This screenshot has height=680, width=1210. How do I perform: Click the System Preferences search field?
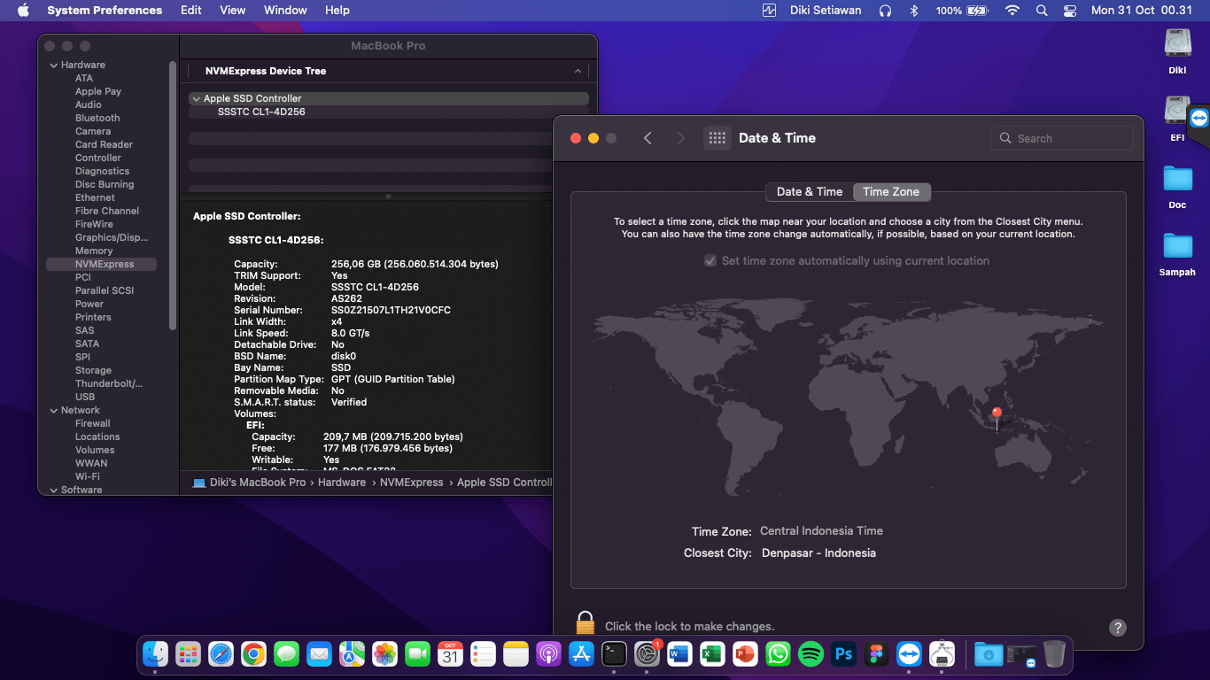tap(1061, 138)
